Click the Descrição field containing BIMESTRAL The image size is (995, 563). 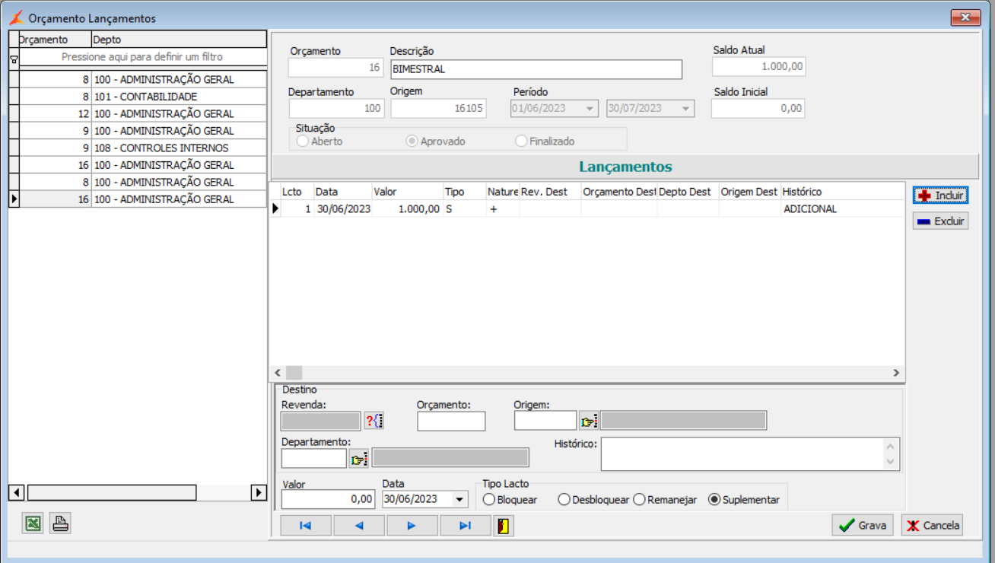coord(536,69)
